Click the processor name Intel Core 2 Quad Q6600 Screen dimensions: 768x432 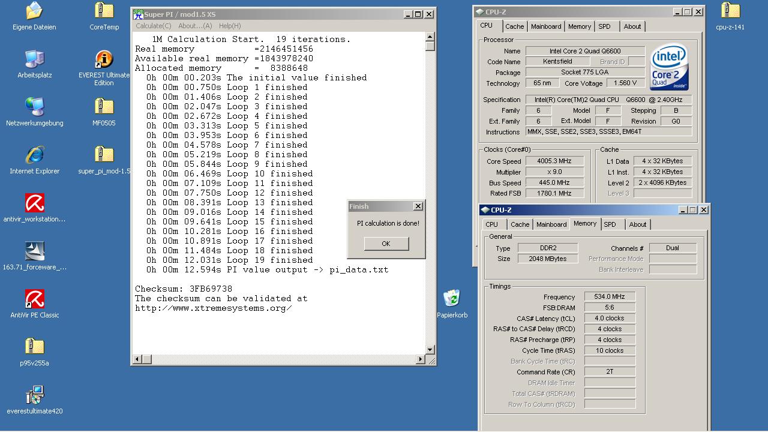(x=585, y=51)
